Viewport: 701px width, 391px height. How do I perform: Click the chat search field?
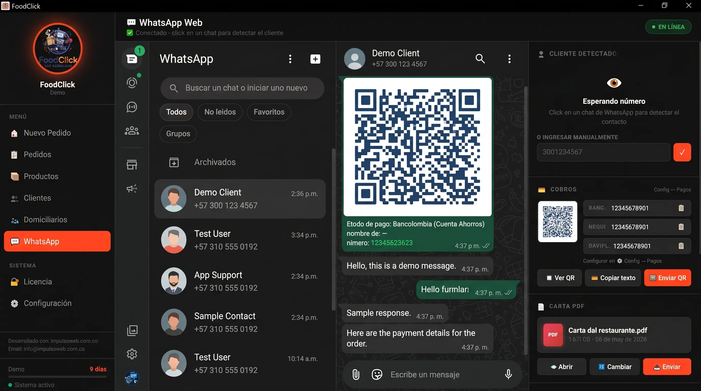pyautogui.click(x=242, y=88)
